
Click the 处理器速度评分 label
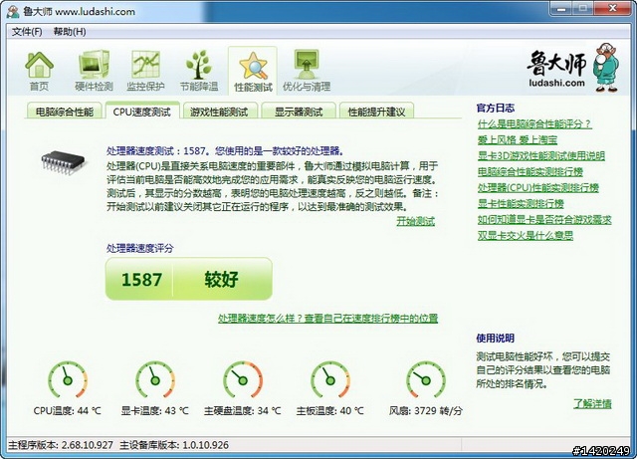click(139, 248)
